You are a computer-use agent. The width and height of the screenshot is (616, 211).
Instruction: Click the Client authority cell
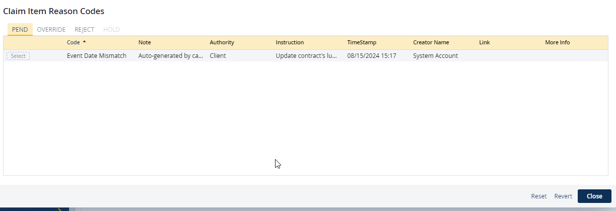[218, 56]
